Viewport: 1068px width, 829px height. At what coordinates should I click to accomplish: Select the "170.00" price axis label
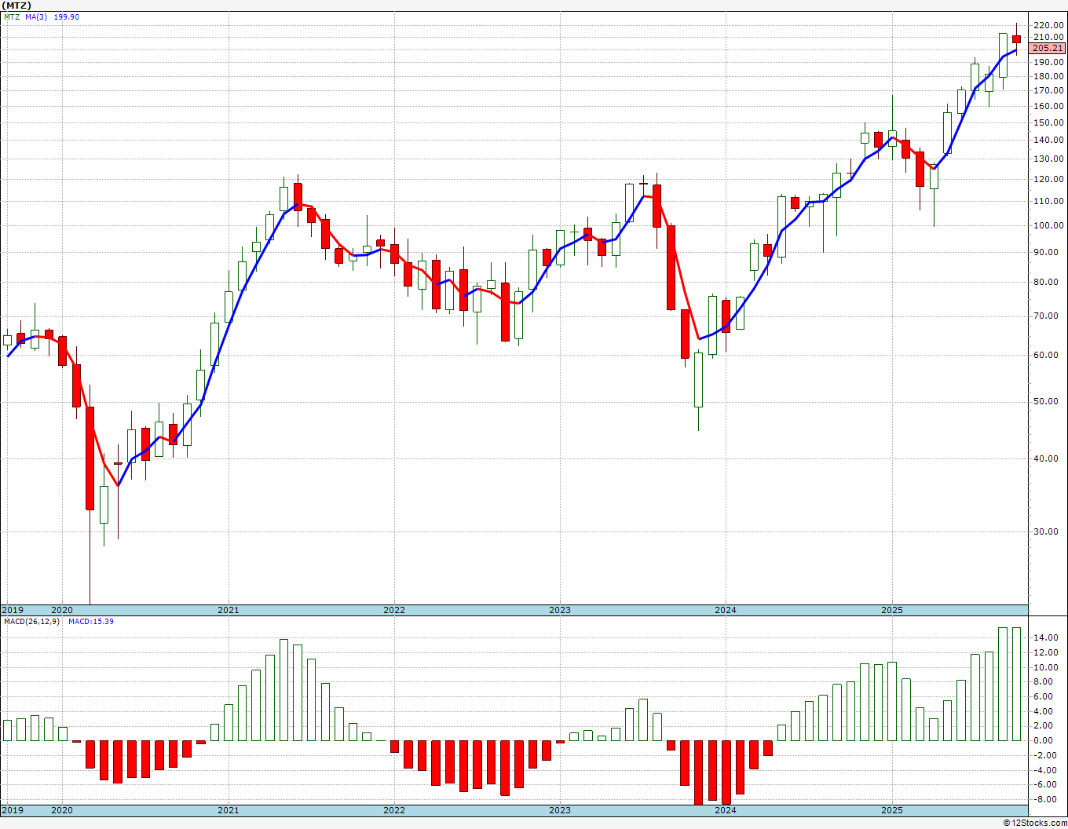point(1048,91)
